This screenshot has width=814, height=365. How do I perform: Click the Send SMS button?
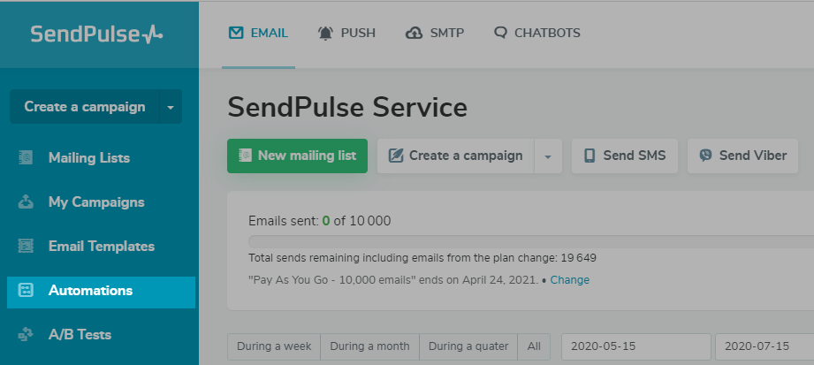tap(625, 156)
